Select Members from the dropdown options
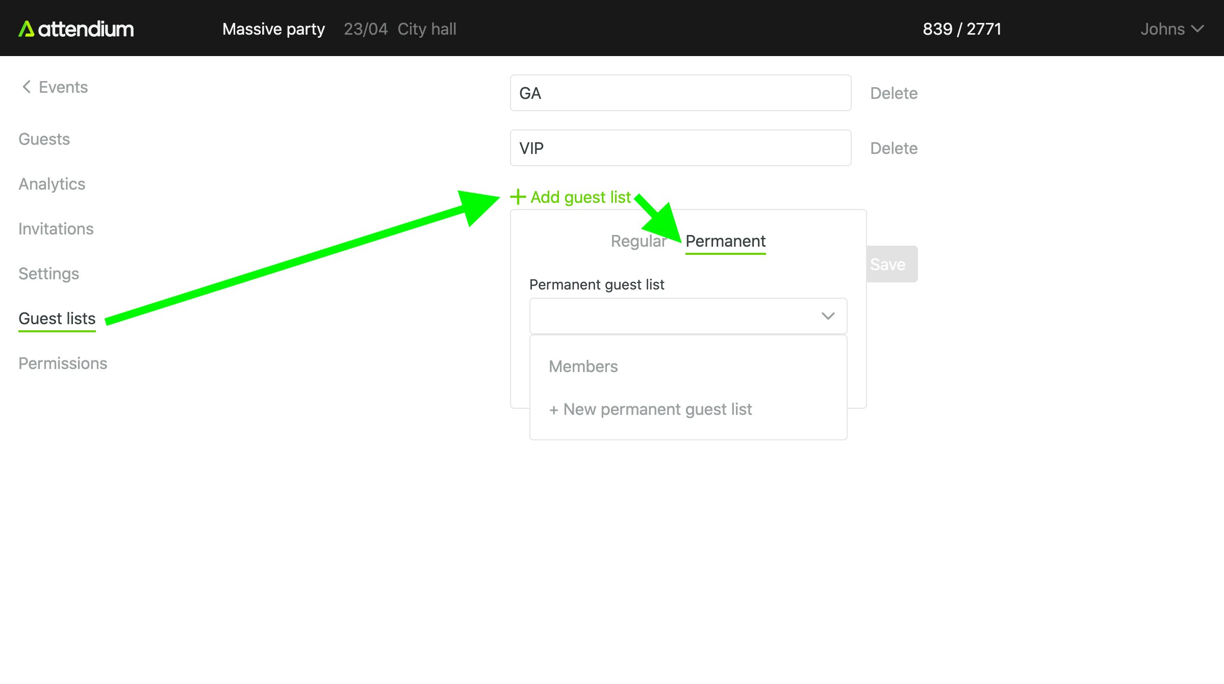 (583, 366)
